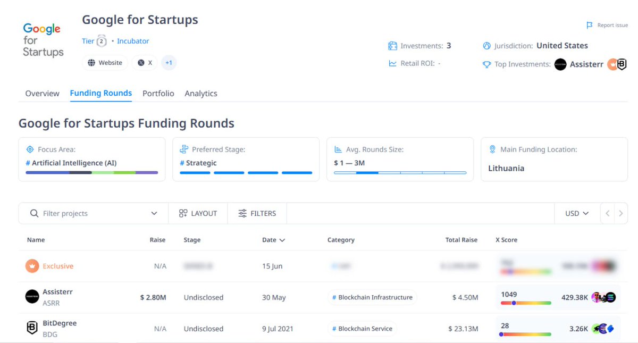
Task: Select the Funding Rounds tab
Action: (x=101, y=93)
